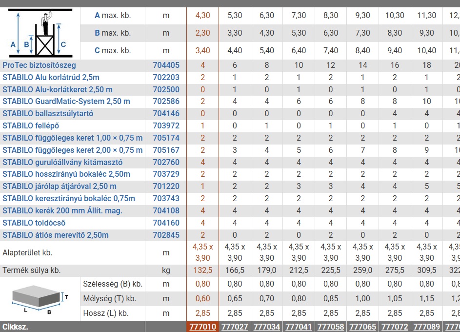Open STABILO keresztirányú bokaléc 0,75m link

coord(69,198)
